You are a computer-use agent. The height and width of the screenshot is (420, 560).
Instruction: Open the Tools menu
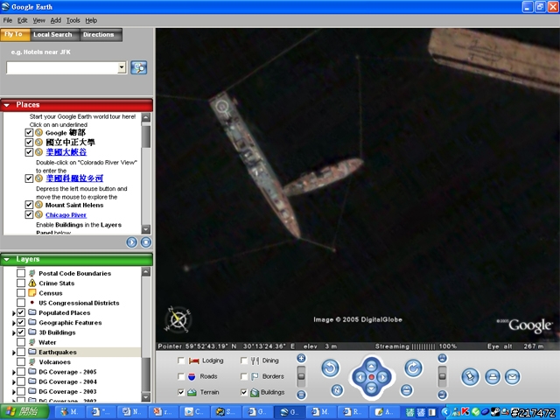click(73, 20)
